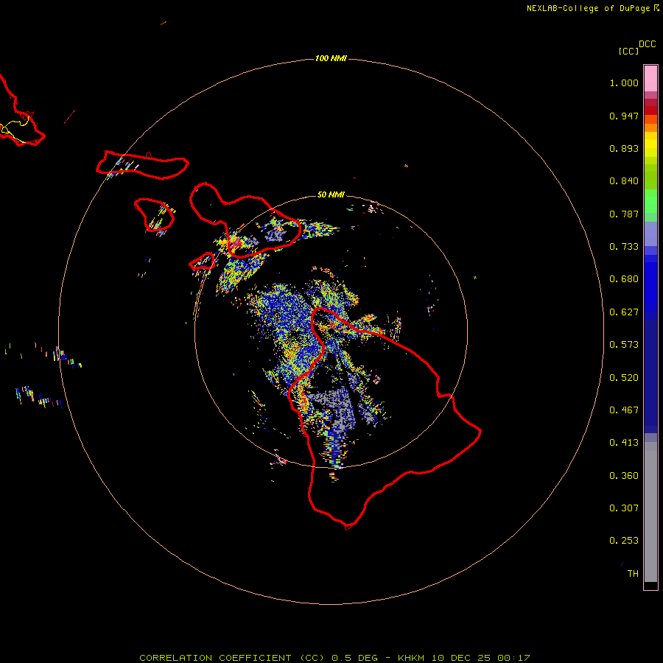Click the bright green segment of the color bar
663x663 pixels.
click(650, 201)
